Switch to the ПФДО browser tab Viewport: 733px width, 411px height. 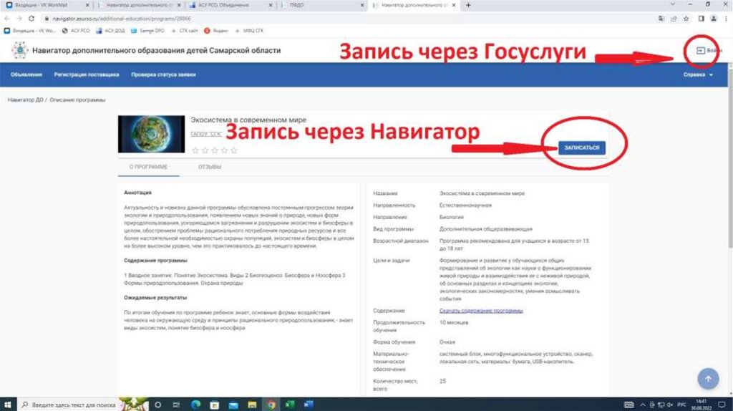click(x=321, y=5)
